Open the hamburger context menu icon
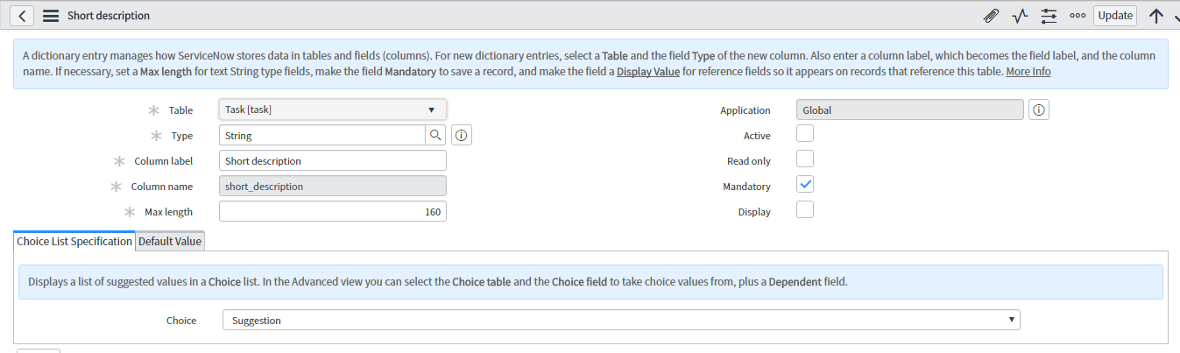 [51, 16]
